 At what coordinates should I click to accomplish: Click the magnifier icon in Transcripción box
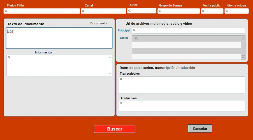(x=121, y=79)
